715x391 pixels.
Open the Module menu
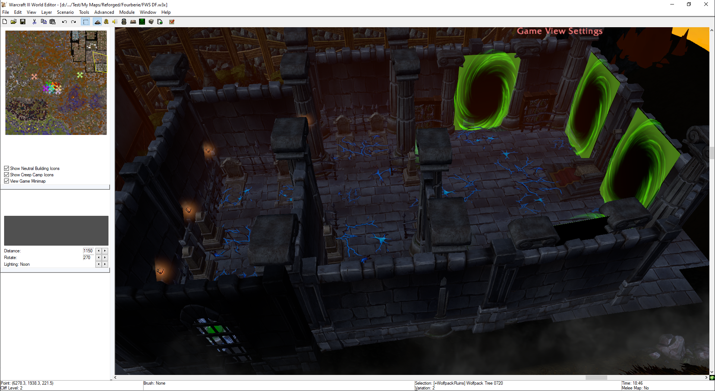(x=127, y=12)
